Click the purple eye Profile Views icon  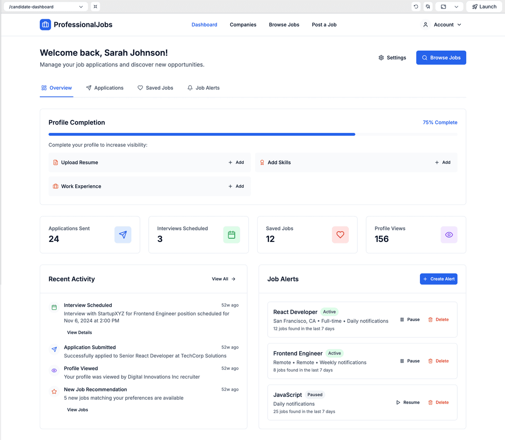click(x=449, y=235)
